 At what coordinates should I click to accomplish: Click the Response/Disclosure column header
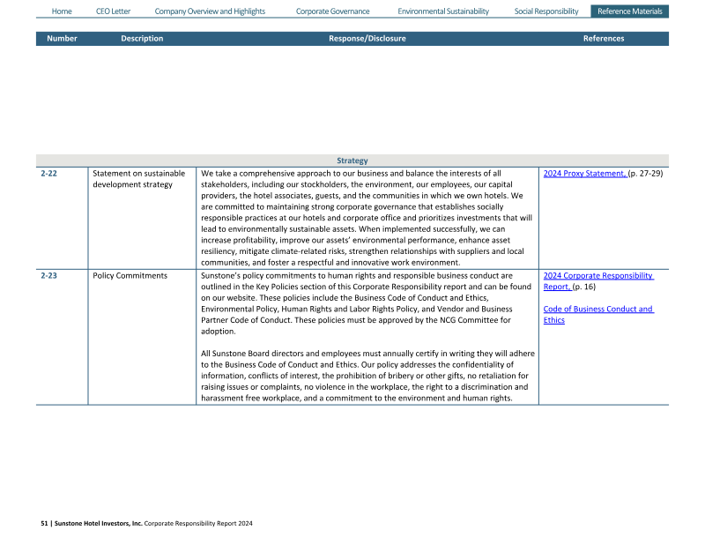(x=367, y=39)
